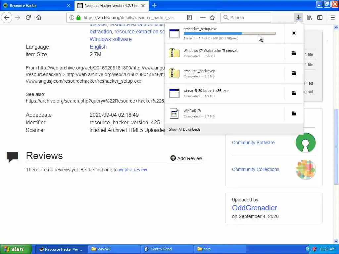The width and height of the screenshot is (339, 254).
Task: Click Show All Downloads
Action: (x=185, y=129)
